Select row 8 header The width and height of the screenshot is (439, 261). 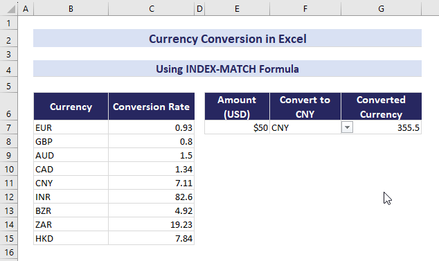[9, 141]
